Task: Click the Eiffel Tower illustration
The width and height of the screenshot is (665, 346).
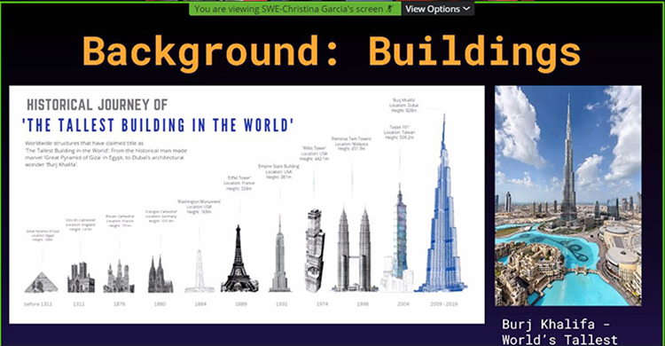Action: point(239,258)
